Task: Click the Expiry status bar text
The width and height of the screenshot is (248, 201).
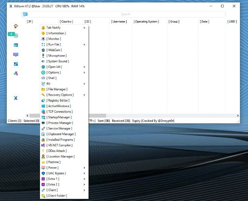Action: [153, 121]
